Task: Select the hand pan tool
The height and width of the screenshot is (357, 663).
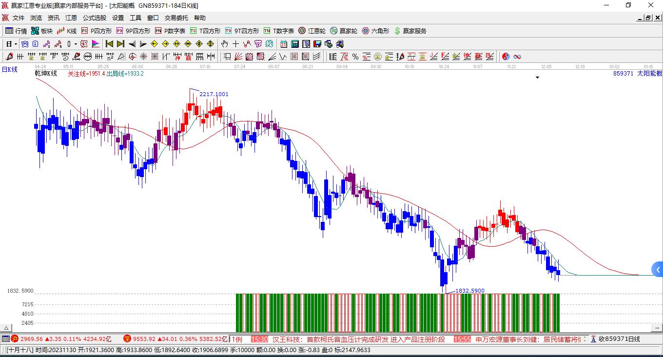Action: pos(224,44)
